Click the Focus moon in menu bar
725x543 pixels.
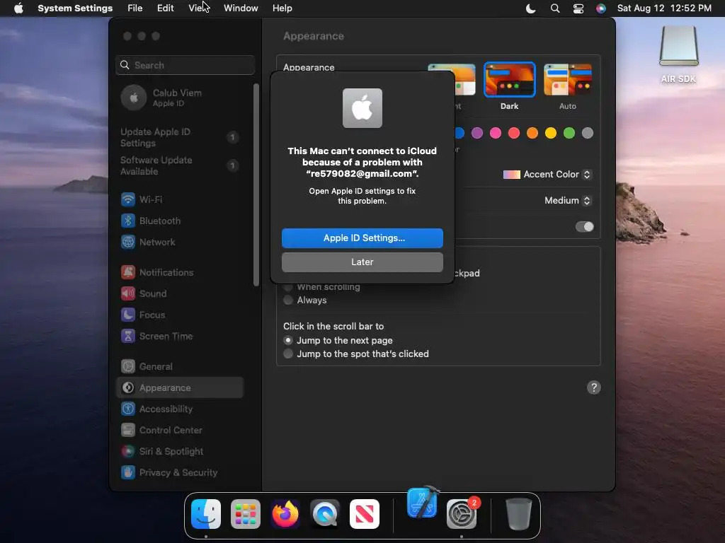pos(531,8)
